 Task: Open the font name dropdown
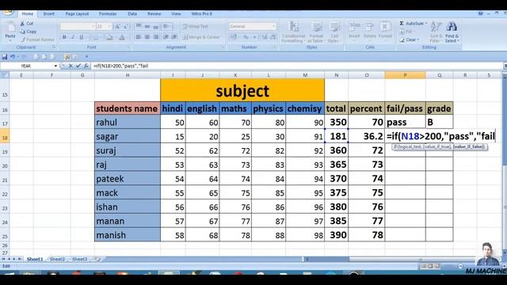pos(93,26)
